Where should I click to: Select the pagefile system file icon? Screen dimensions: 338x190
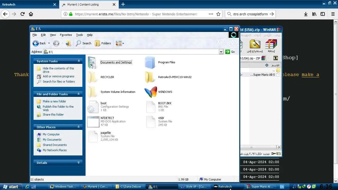pyautogui.click(x=93, y=136)
